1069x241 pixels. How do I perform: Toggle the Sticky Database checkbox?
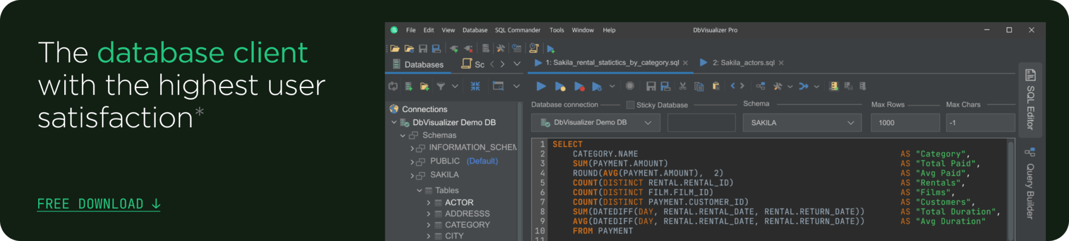pyautogui.click(x=630, y=105)
